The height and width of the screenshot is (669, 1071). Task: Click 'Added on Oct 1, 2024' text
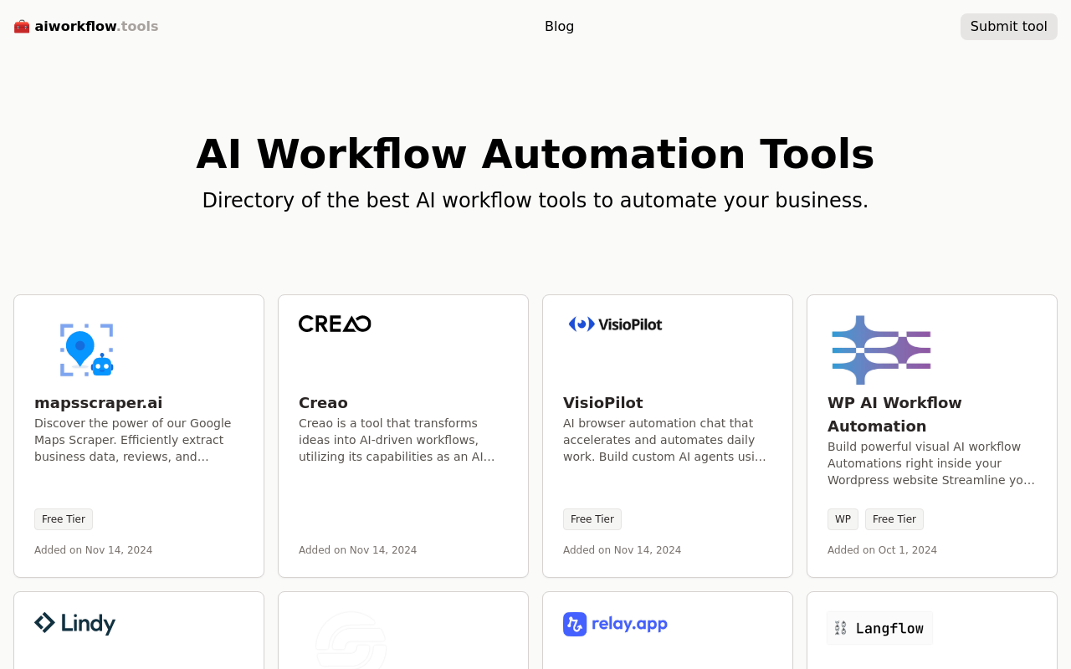coord(882,550)
